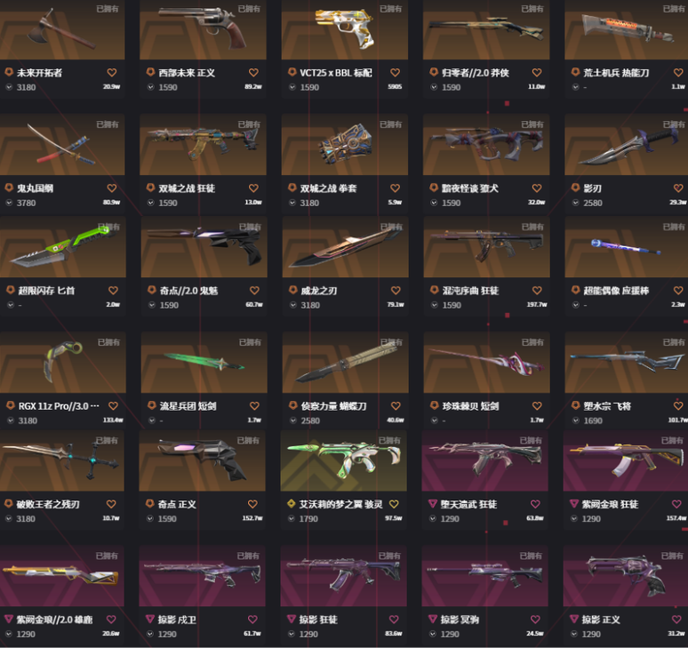Screen dimensions: 688x648
Task: Select the 堕天造武 狂徒 rifle thumbnail
Action: tap(484, 460)
